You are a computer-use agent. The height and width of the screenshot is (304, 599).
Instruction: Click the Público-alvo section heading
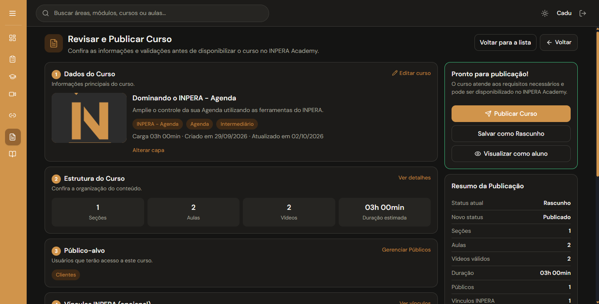coord(85,251)
